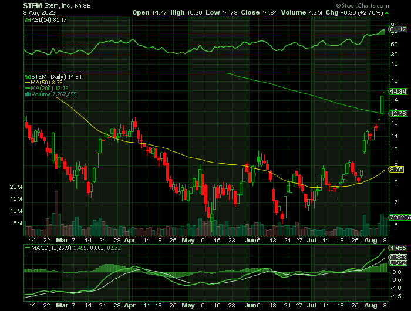Click the Low 14.73 value
The height and width of the screenshot is (311, 411).
pos(221,12)
